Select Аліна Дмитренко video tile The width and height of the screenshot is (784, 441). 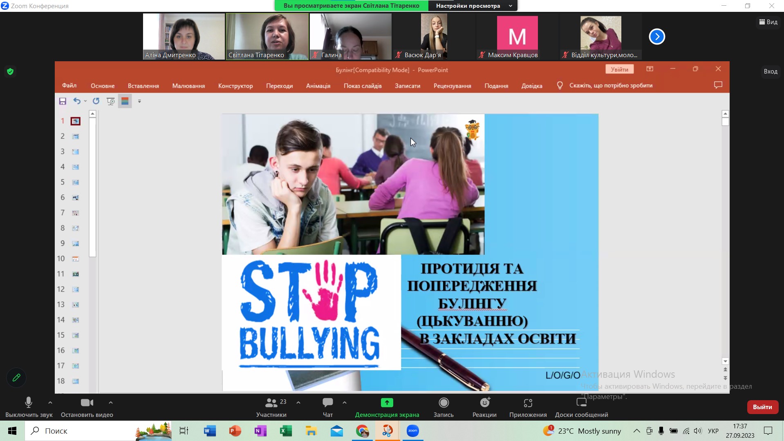[184, 37]
